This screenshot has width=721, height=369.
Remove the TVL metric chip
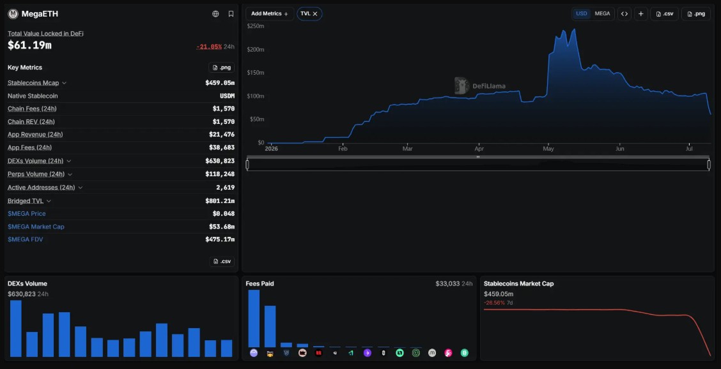pyautogui.click(x=315, y=14)
